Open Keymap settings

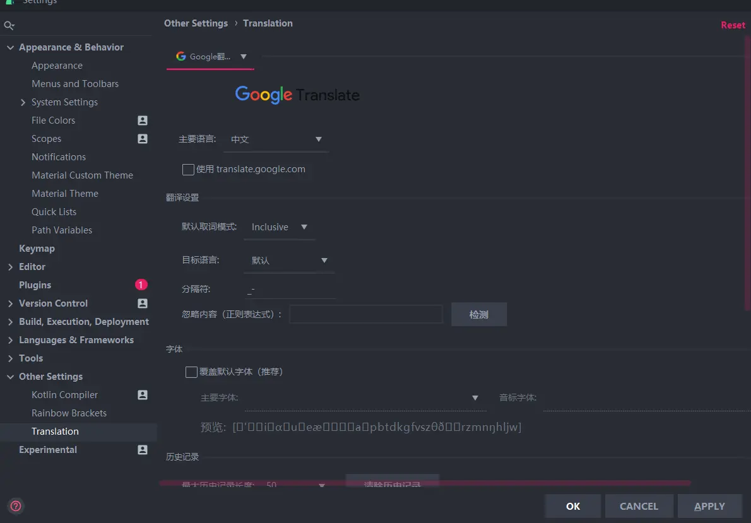click(37, 249)
